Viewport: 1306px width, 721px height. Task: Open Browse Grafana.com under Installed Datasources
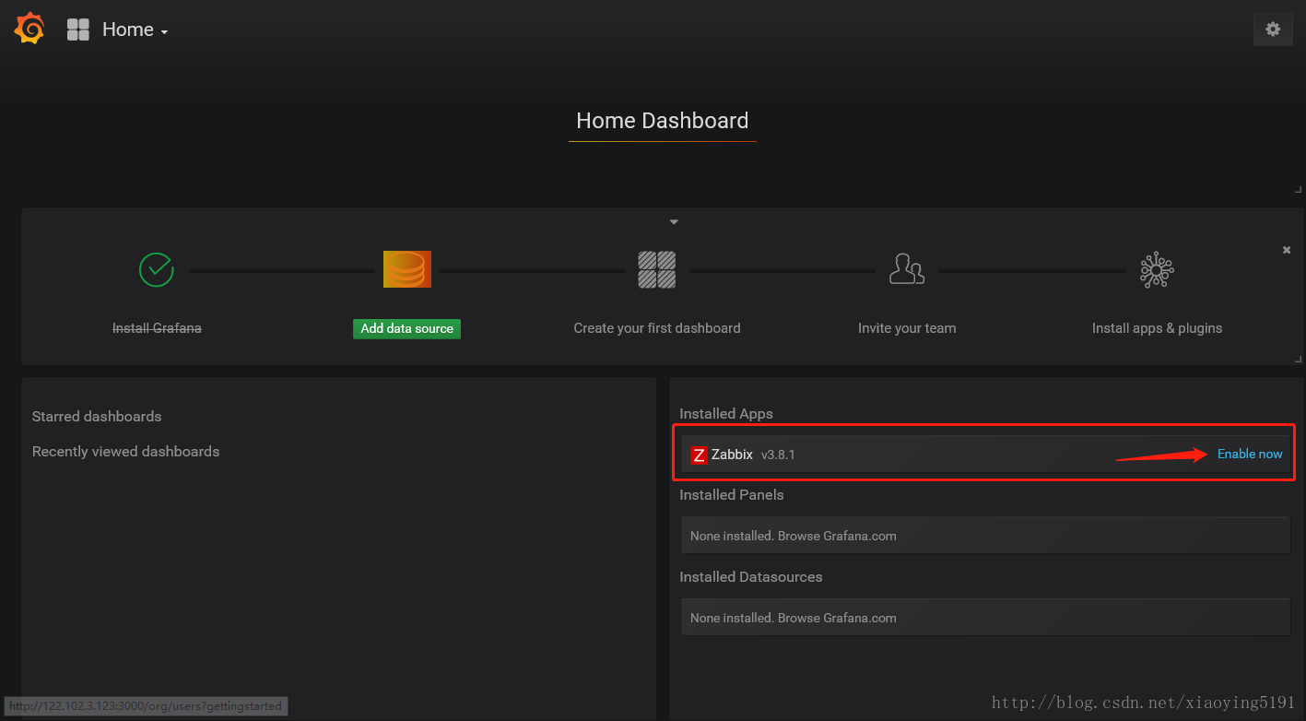[837, 618]
